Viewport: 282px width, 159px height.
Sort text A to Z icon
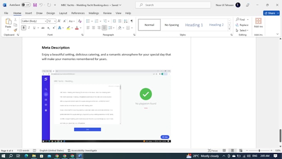(x=126, y=21)
